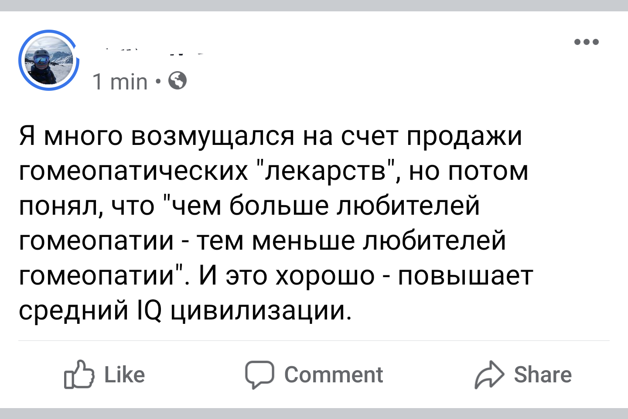Click the globe public privacy icon
Image resolution: width=628 pixels, height=419 pixels.
point(177,81)
